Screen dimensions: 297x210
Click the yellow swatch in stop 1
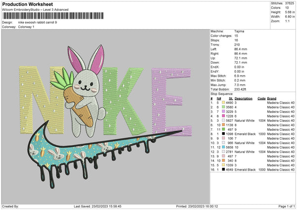point(224,103)
